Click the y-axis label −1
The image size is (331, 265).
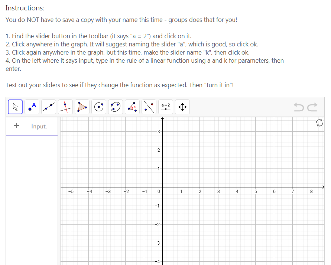tap(157, 206)
